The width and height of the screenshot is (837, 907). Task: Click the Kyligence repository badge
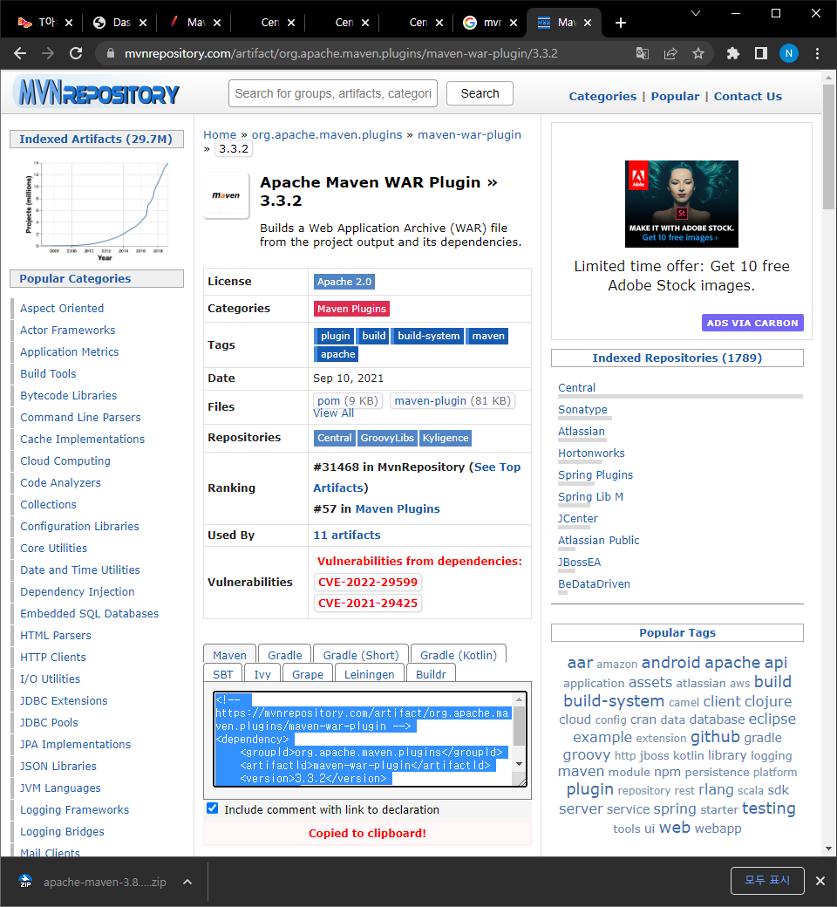coord(446,438)
